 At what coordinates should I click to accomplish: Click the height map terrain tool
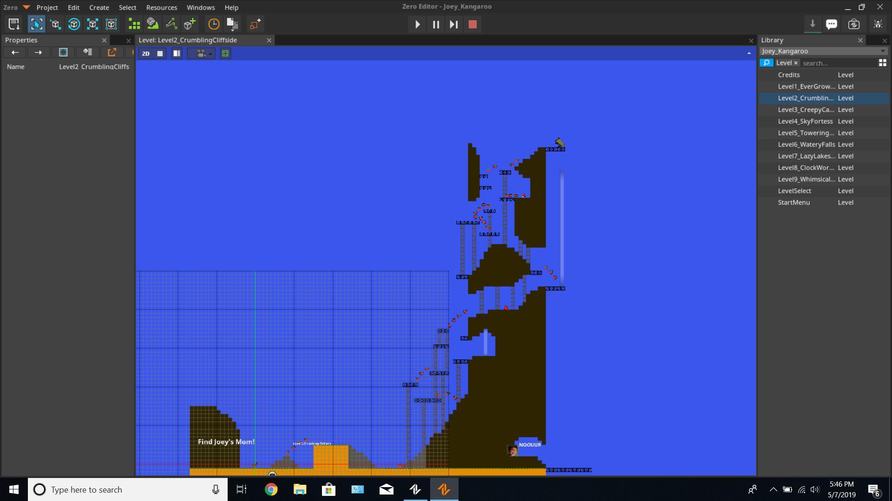(152, 24)
